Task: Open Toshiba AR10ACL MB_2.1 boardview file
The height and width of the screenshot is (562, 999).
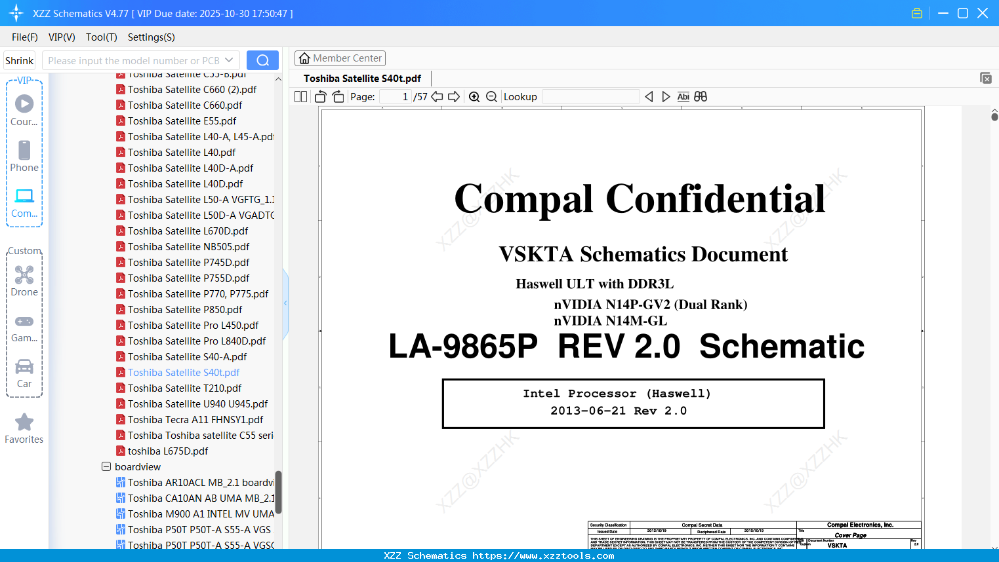Action: [201, 482]
